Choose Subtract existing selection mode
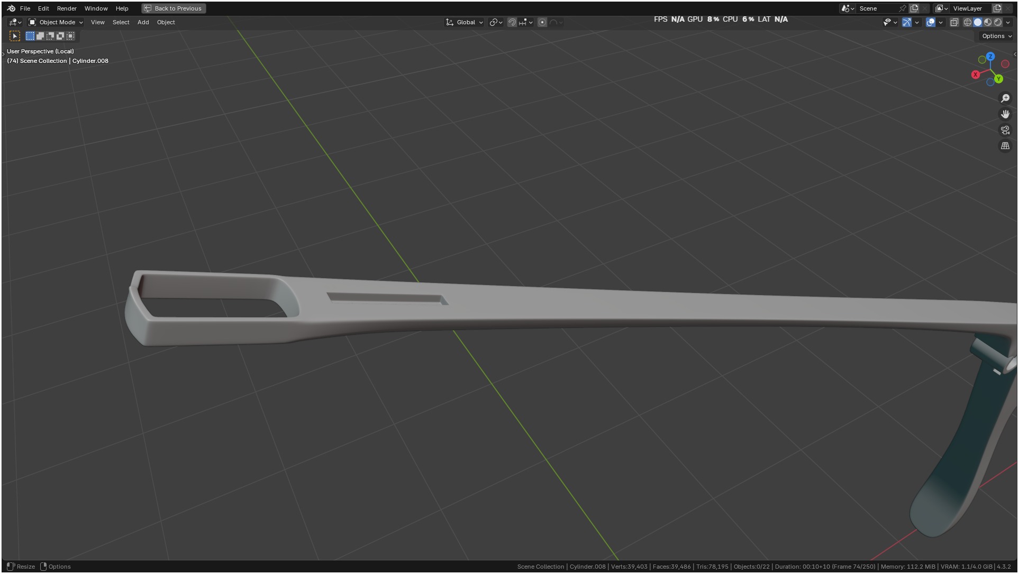 click(50, 36)
